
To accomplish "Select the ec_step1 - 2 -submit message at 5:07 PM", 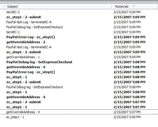I will [79, 102].
